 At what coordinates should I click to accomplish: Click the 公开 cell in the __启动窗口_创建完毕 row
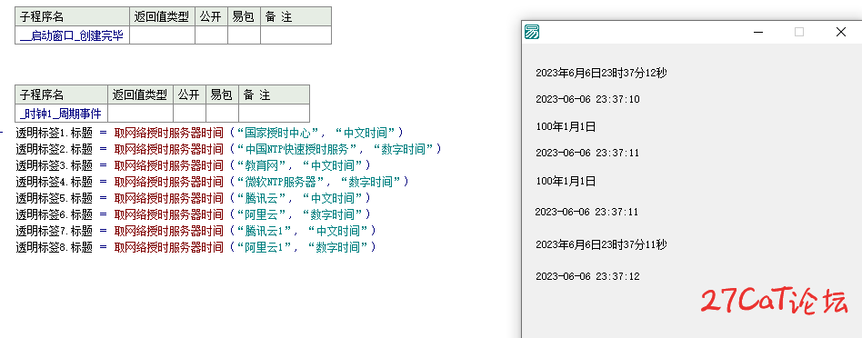pyautogui.click(x=211, y=35)
